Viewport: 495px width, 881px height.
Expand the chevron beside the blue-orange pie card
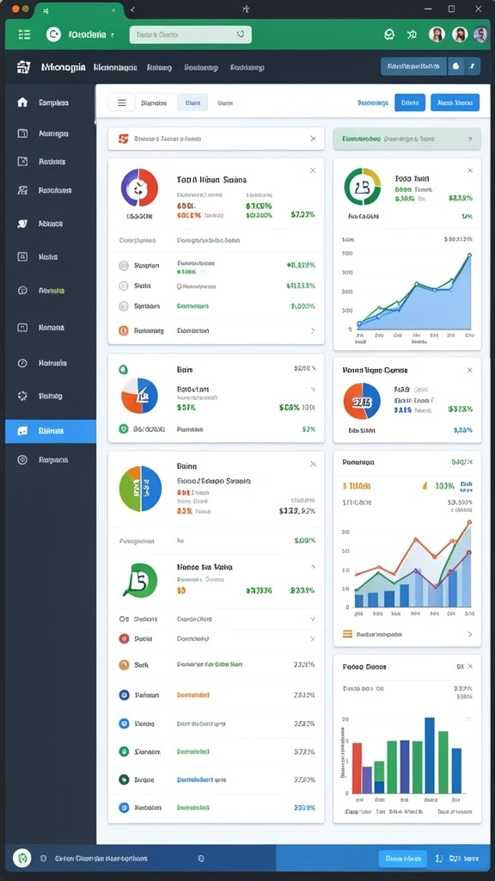click(313, 389)
